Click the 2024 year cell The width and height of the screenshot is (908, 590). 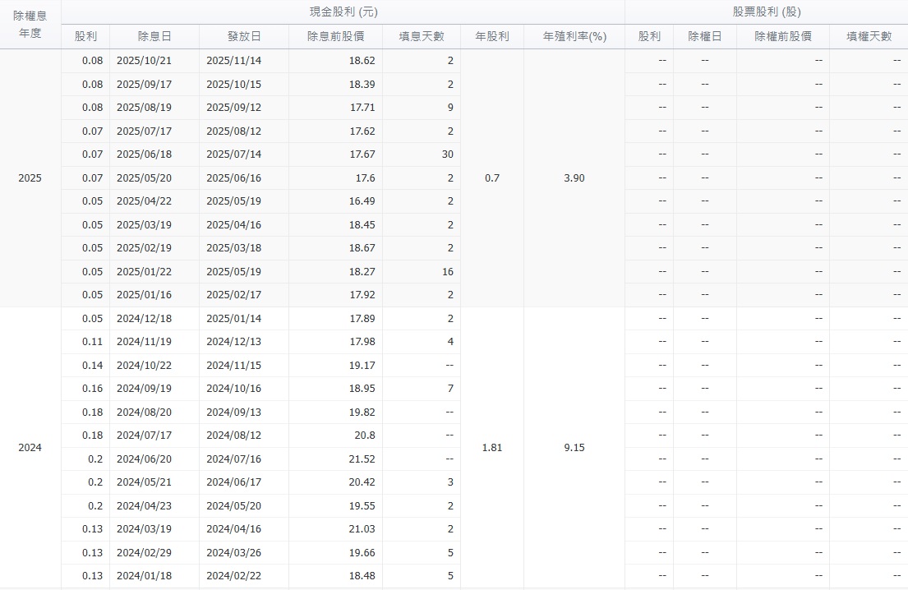pyautogui.click(x=30, y=448)
